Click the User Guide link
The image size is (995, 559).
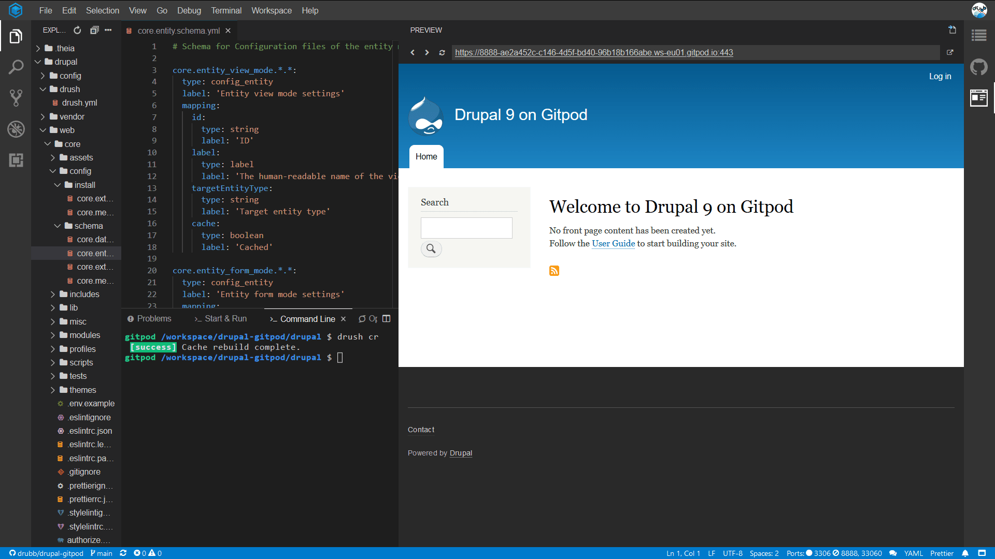613,243
